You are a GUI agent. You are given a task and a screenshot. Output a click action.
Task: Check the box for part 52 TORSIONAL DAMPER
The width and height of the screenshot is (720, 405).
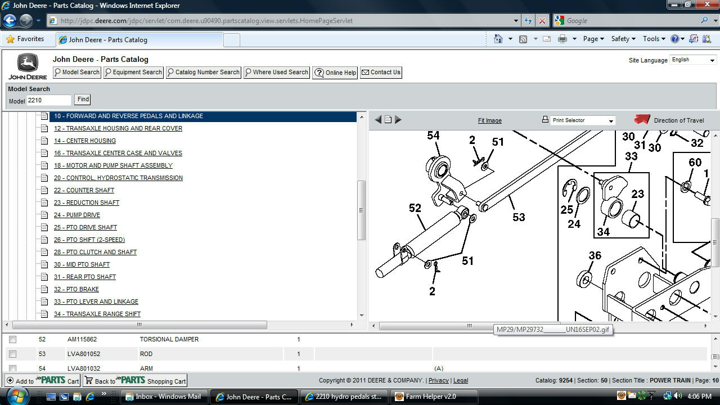[x=13, y=339]
